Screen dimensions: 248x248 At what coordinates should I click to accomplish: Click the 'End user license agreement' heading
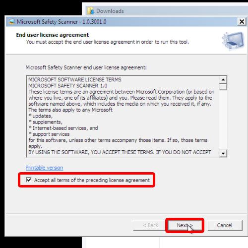click(x=53, y=35)
